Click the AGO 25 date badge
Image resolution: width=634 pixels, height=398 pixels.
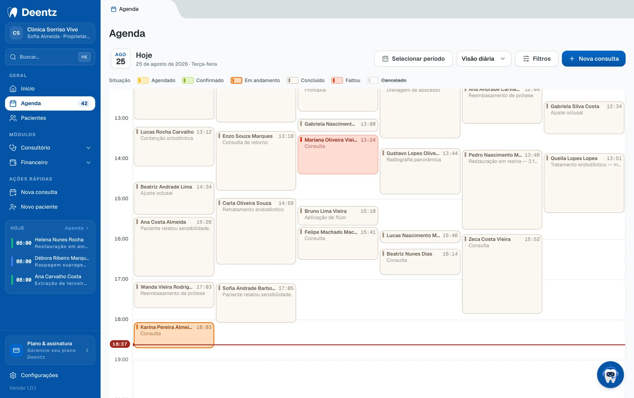tap(121, 59)
